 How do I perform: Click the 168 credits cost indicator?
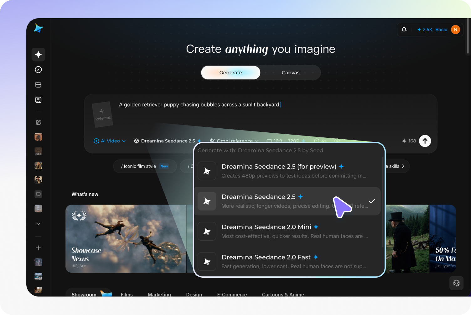tap(409, 141)
